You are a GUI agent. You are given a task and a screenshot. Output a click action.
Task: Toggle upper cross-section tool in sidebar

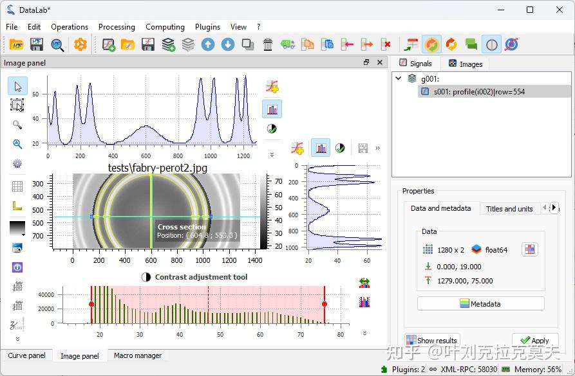pos(17,286)
